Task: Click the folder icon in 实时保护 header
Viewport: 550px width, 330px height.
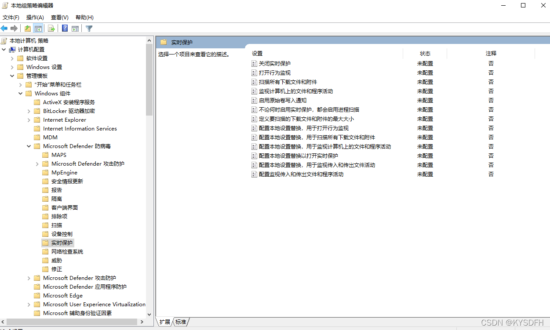Action: tap(164, 43)
